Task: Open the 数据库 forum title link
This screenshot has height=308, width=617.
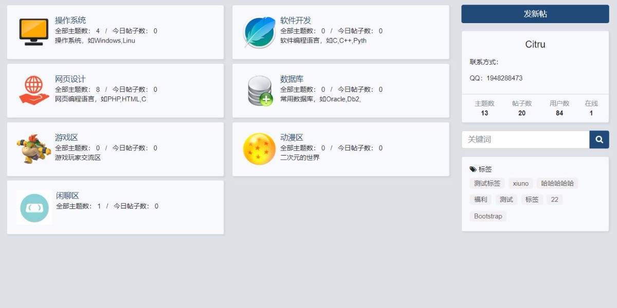Action: (x=292, y=79)
